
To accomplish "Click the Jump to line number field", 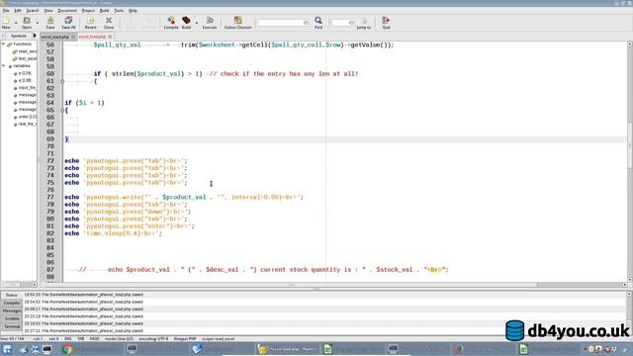I will 343,23.
